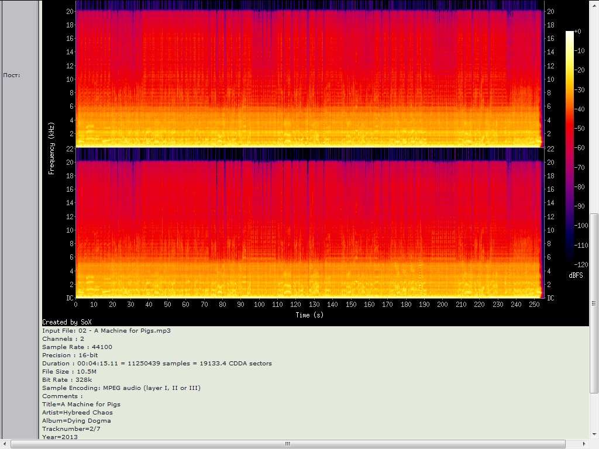The image size is (599, 449).
Task: Click the Artist=Hybreed Chaos line
Action: click(x=77, y=413)
